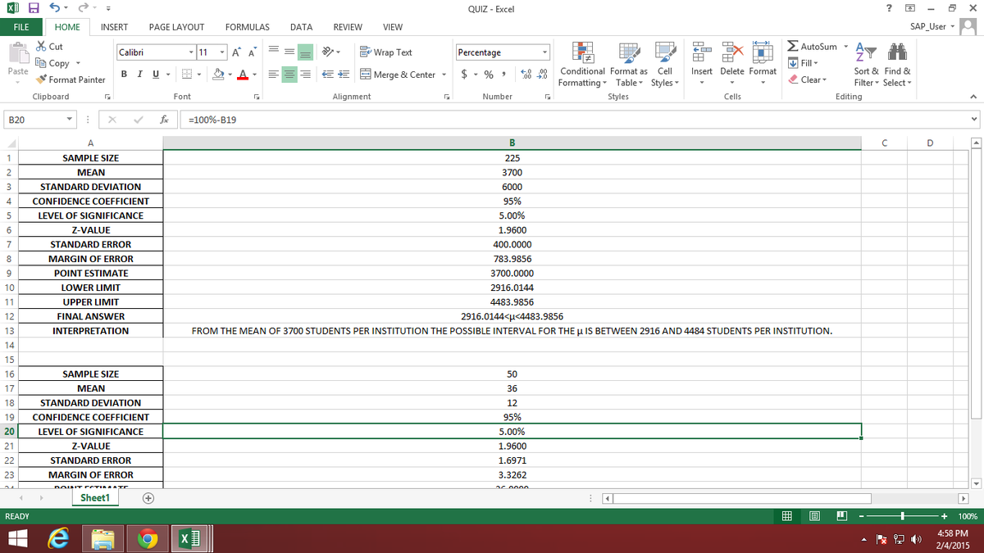Image resolution: width=984 pixels, height=553 pixels.
Task: Toggle center horizontal alignment
Action: tap(290, 75)
